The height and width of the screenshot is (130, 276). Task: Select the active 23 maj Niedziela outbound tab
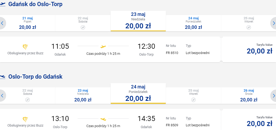pyautogui.click(x=138, y=21)
